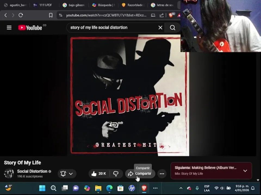The image size is (261, 195).
Task: Open the ESP LAA language switcher
Action: 207,188
